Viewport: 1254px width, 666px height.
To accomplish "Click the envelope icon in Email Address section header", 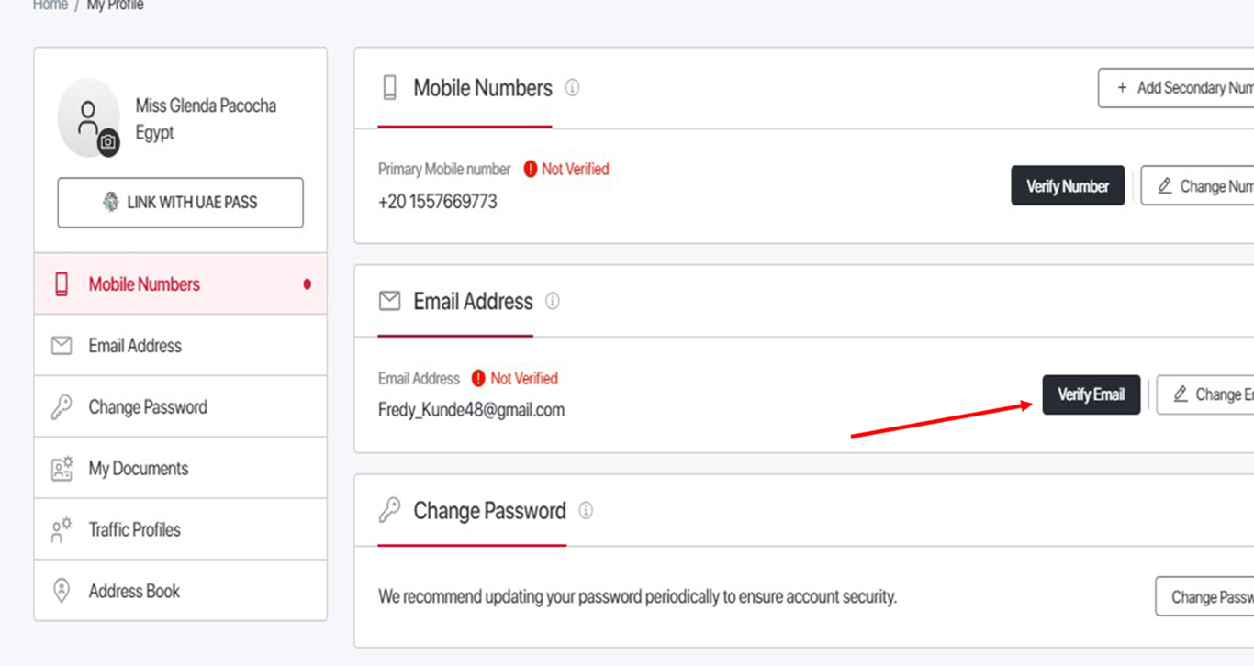I will (x=390, y=301).
